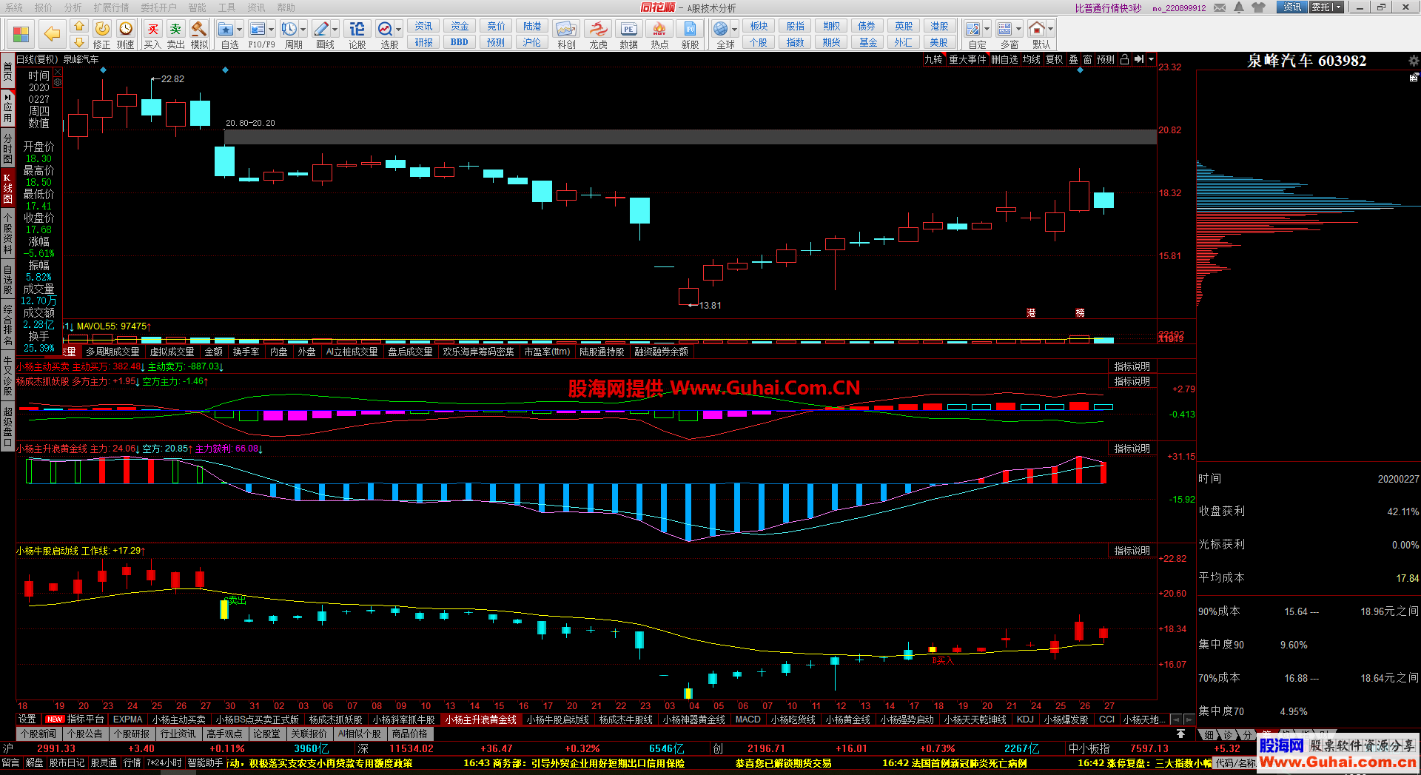
Task: Open the 新股 IPO icon
Action: tap(690, 29)
